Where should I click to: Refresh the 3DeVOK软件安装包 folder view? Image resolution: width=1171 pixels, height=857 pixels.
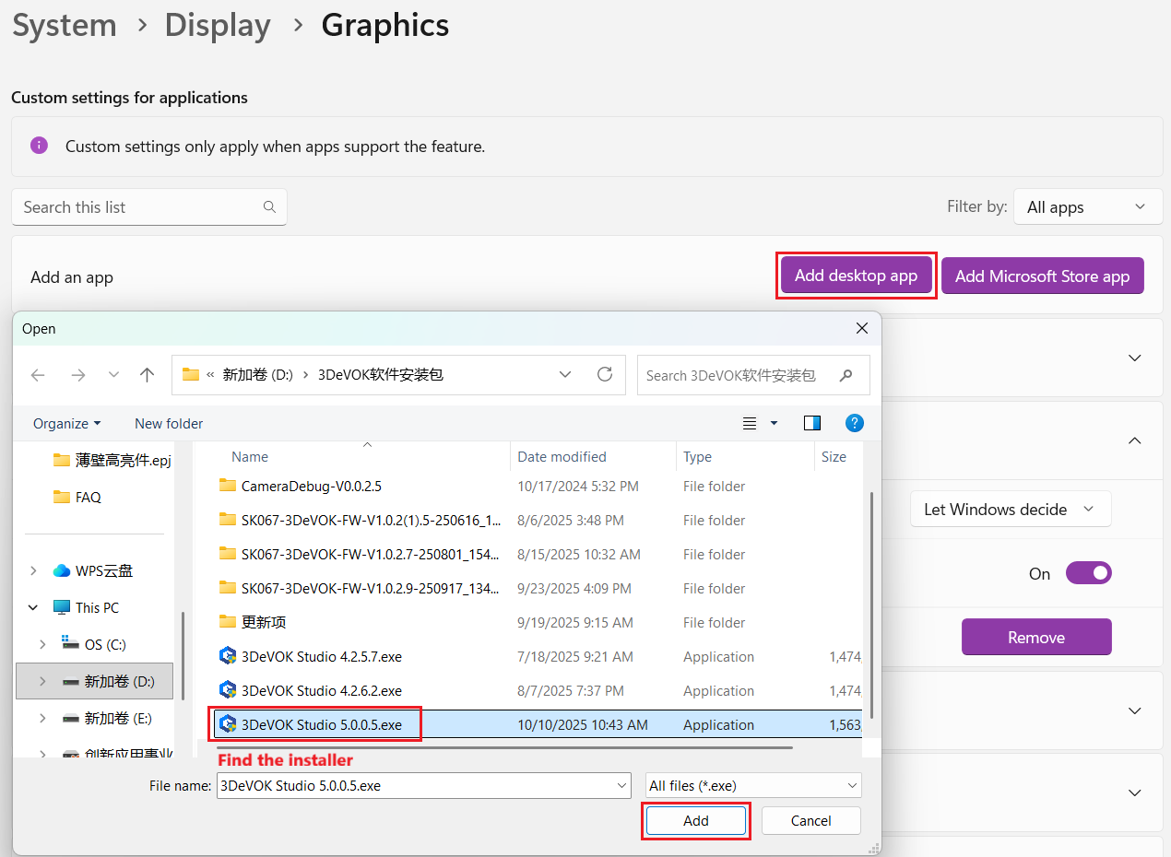pos(605,374)
